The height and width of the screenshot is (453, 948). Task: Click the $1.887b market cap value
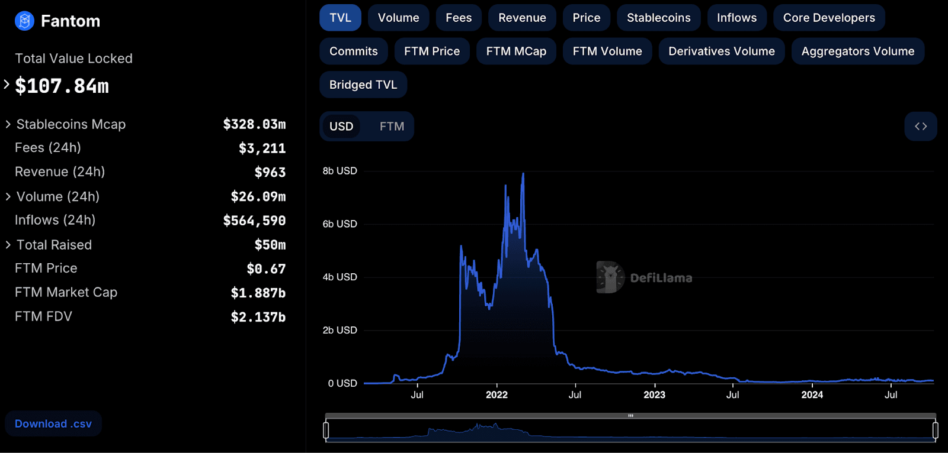click(x=258, y=293)
